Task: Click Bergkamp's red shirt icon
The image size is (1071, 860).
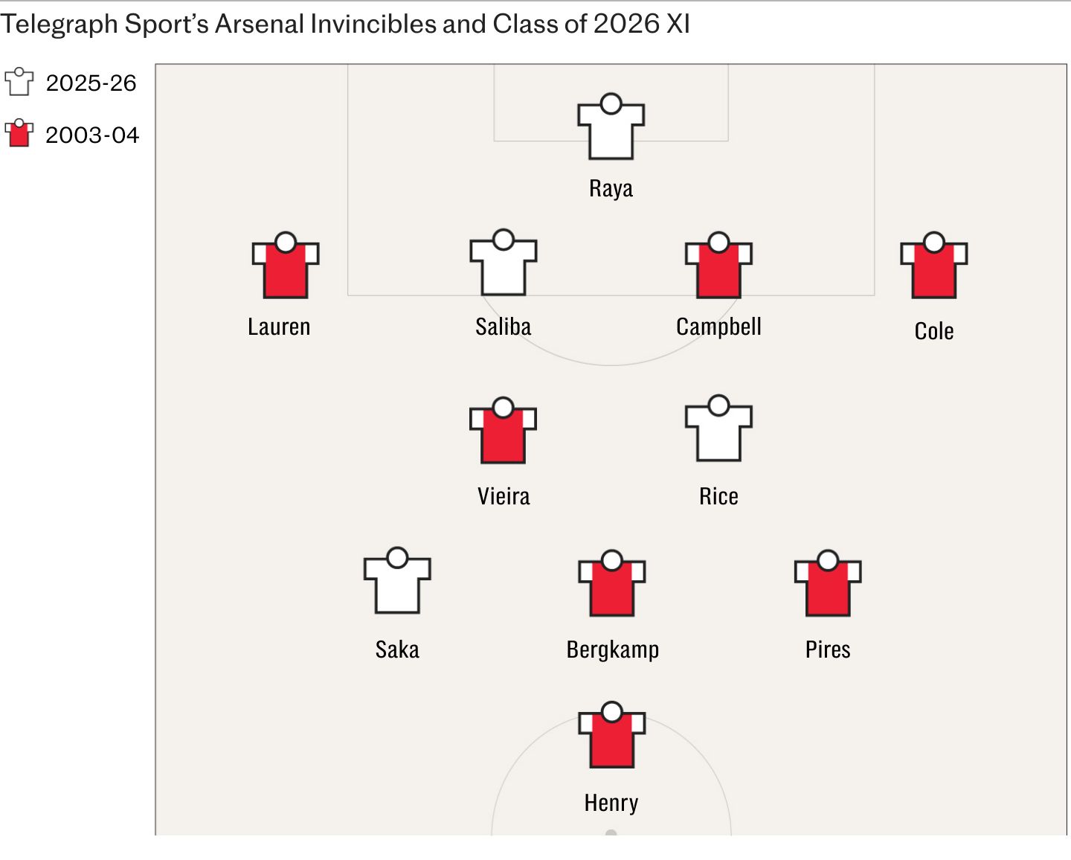Action: click(x=612, y=583)
